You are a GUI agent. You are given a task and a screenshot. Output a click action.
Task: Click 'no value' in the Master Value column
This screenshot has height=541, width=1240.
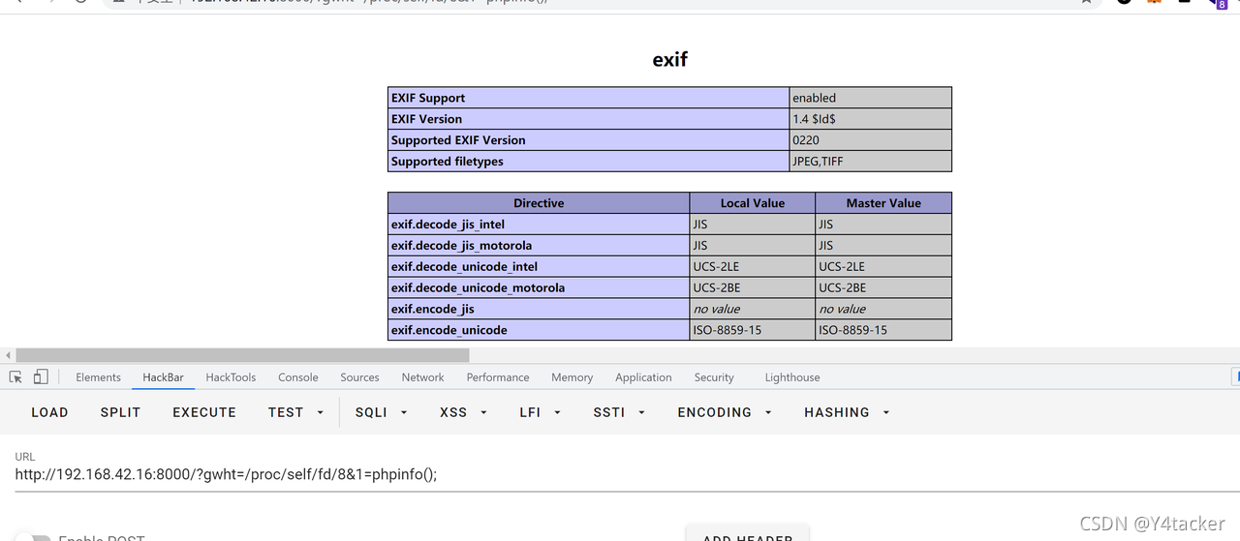(x=842, y=310)
